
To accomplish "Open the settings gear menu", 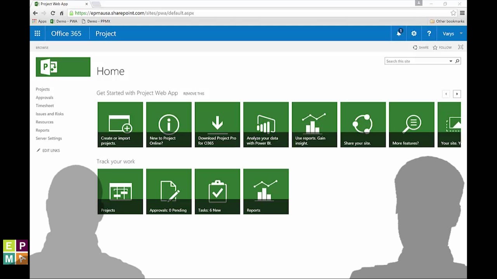I will pyautogui.click(x=414, y=33).
